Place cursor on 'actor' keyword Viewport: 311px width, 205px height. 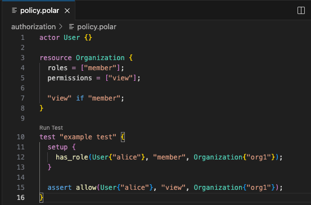click(49, 38)
